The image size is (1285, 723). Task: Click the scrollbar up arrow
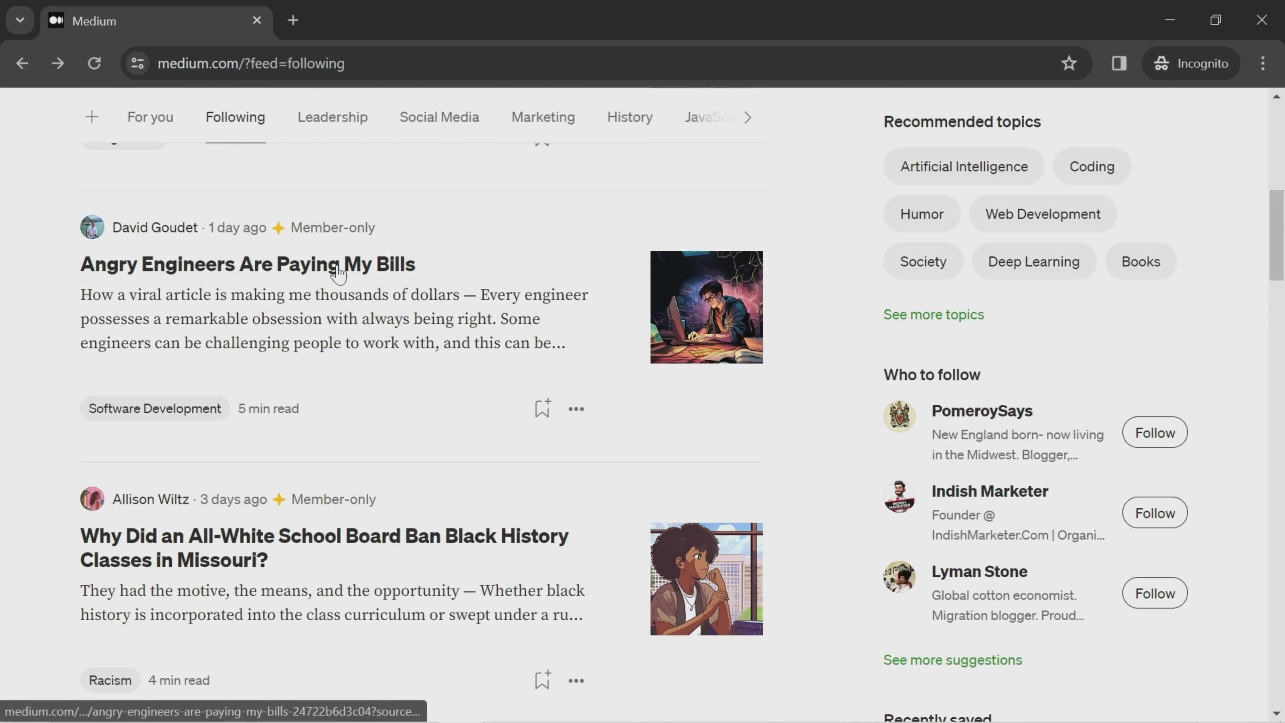coord(1277,96)
